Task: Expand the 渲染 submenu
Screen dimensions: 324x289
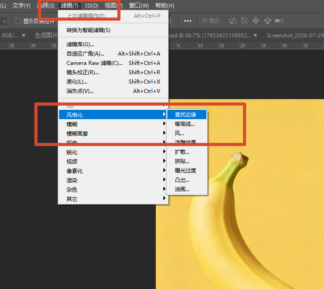Action: [x=113, y=181]
